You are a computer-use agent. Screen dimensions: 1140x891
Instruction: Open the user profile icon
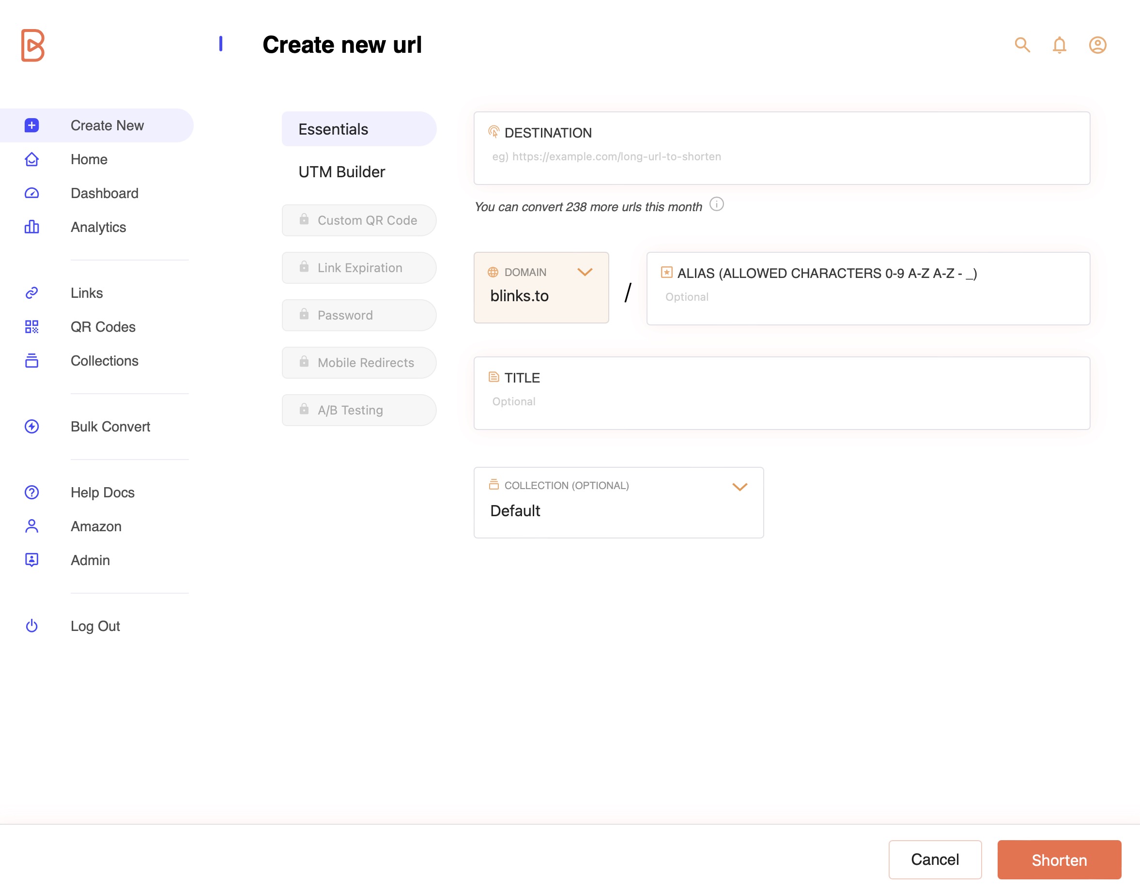[x=1097, y=45]
